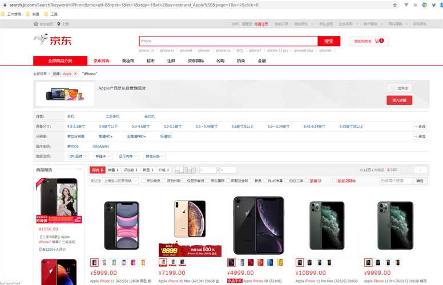Bookmark this page with the star icon
The width and height of the screenshot is (443, 285).
coord(394,5)
